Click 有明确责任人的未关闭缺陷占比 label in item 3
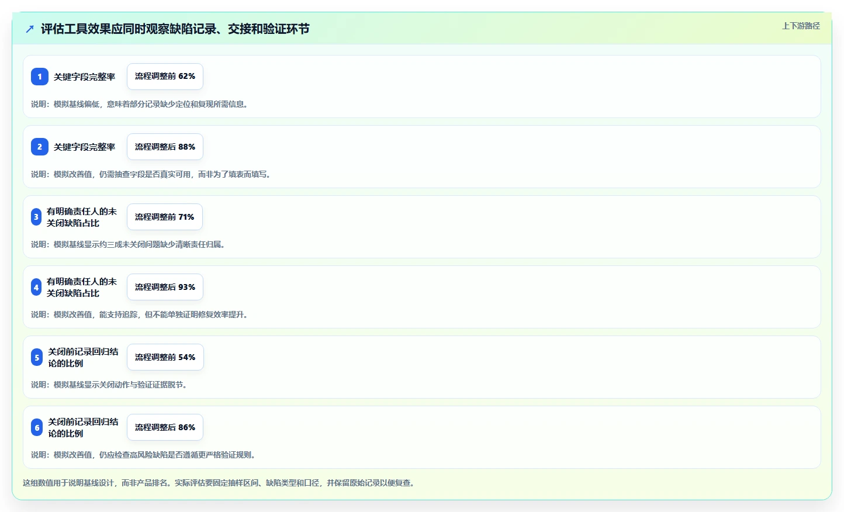 pyautogui.click(x=82, y=217)
